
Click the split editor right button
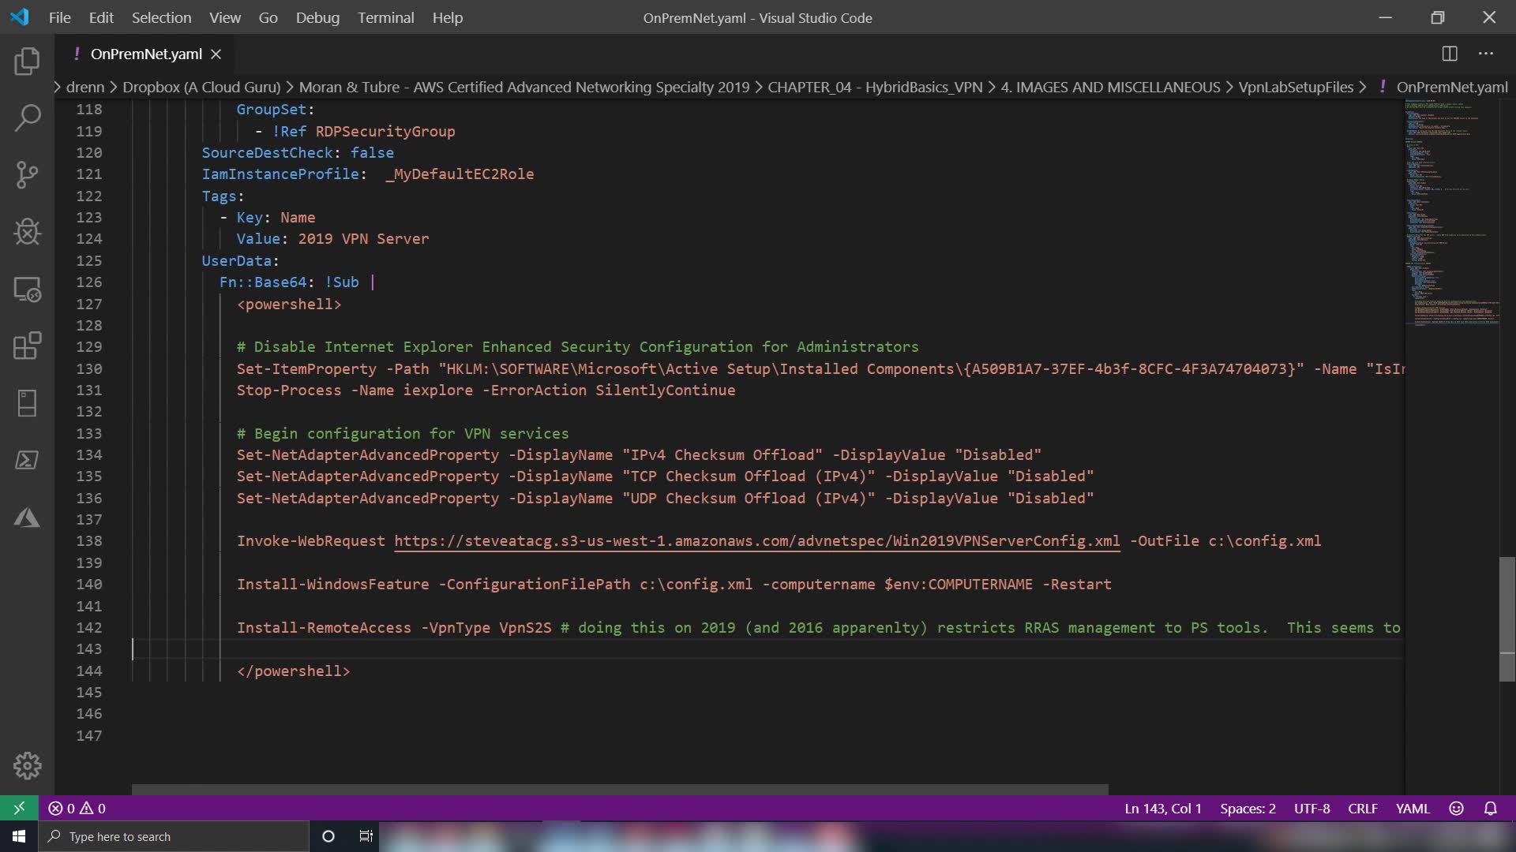(x=1450, y=54)
